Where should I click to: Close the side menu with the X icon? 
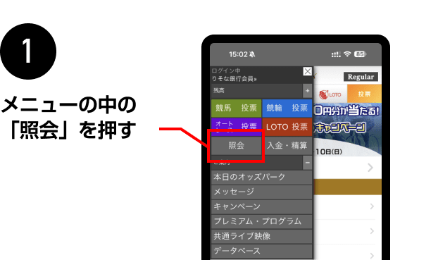(x=307, y=71)
